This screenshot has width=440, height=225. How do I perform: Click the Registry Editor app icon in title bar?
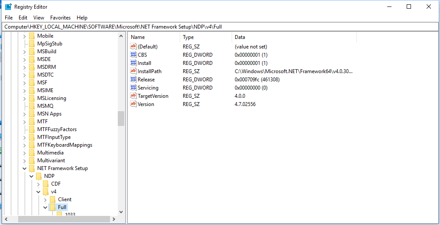point(8,7)
